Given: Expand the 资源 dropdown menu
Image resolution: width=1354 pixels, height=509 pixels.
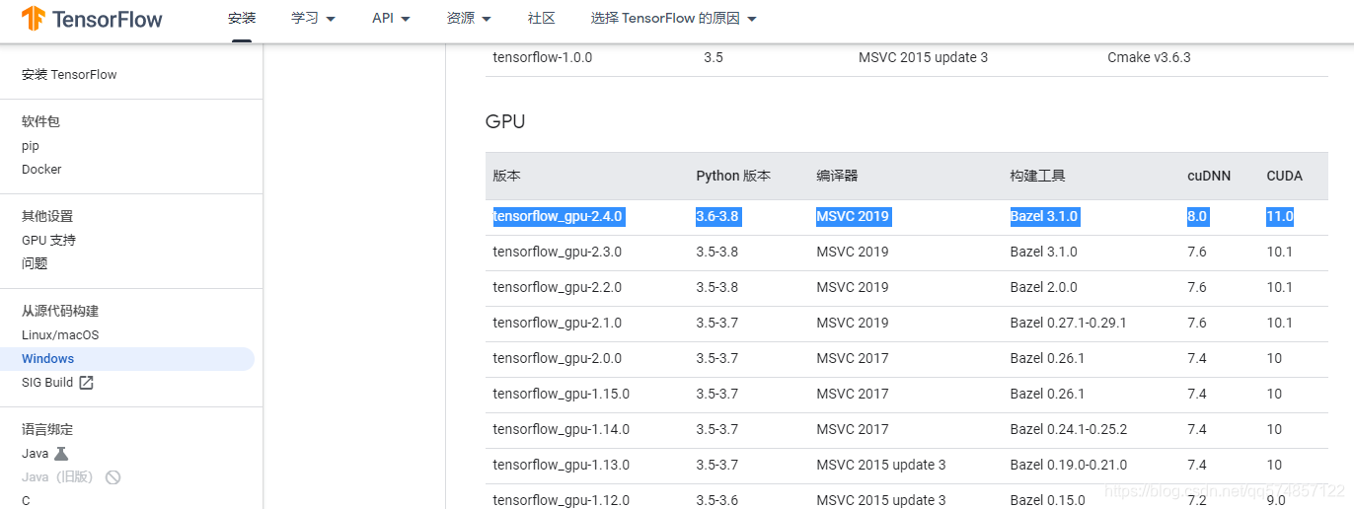Looking at the screenshot, I should 469,19.
